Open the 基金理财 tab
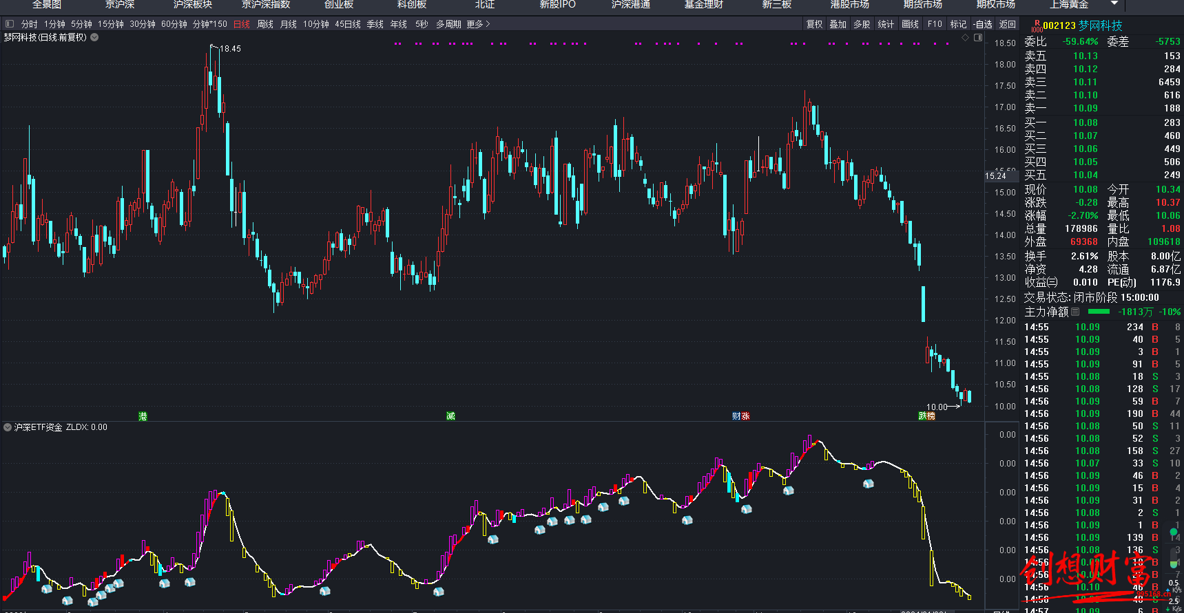 [x=704, y=5]
